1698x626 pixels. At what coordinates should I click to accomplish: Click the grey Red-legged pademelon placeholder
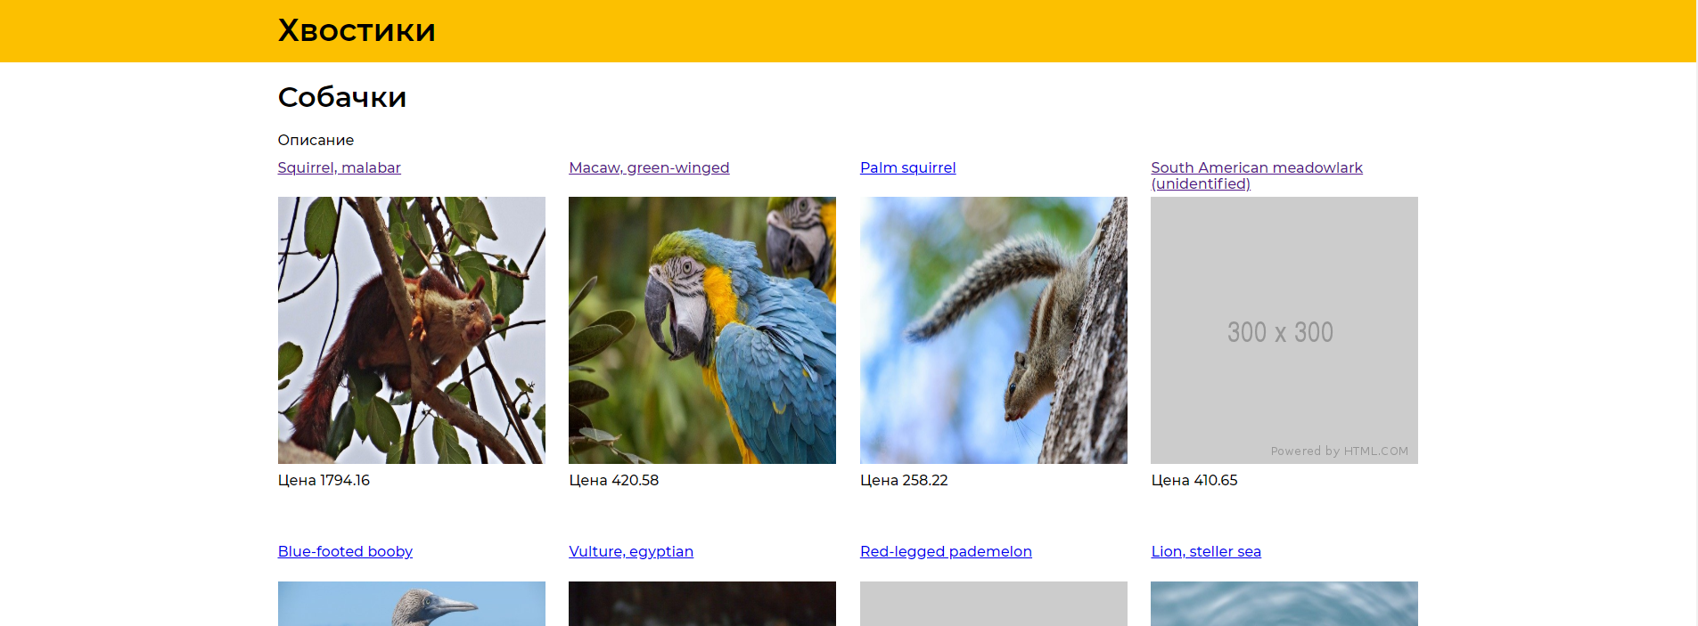pyautogui.click(x=994, y=604)
